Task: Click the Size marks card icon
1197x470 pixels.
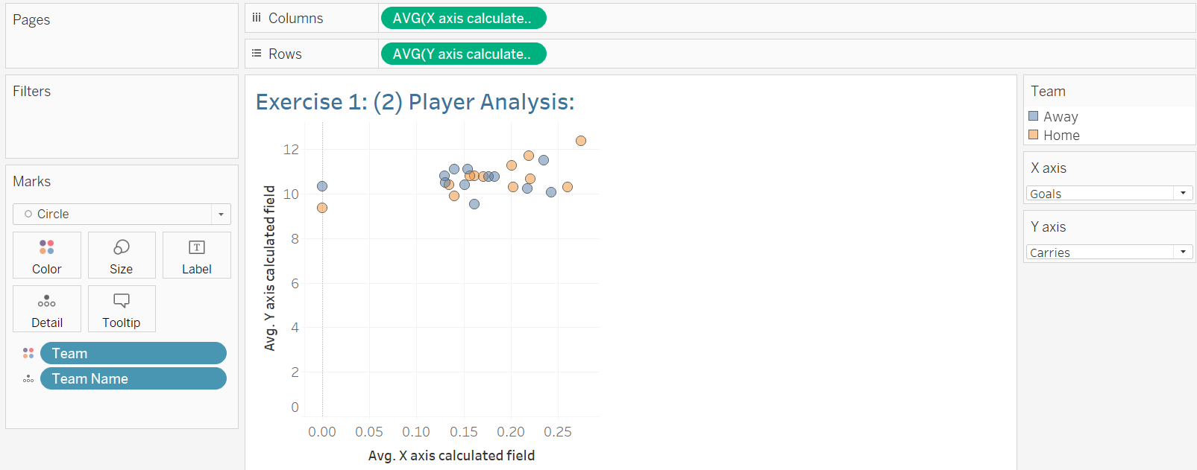Action: click(x=122, y=247)
